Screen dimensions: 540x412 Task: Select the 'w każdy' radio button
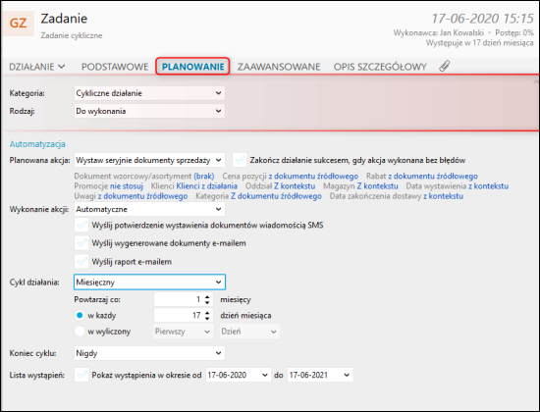(80, 315)
